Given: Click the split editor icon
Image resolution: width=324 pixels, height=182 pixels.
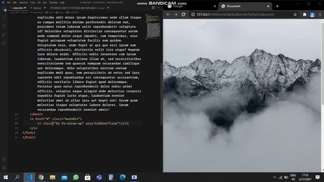Looking at the screenshot, I should (153, 8).
